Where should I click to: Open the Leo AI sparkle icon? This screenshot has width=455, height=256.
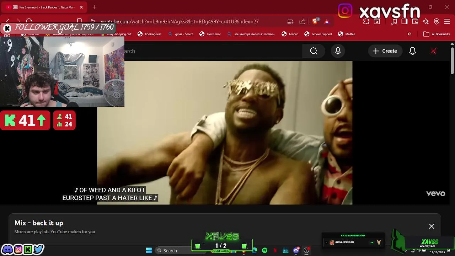pyautogui.click(x=426, y=21)
